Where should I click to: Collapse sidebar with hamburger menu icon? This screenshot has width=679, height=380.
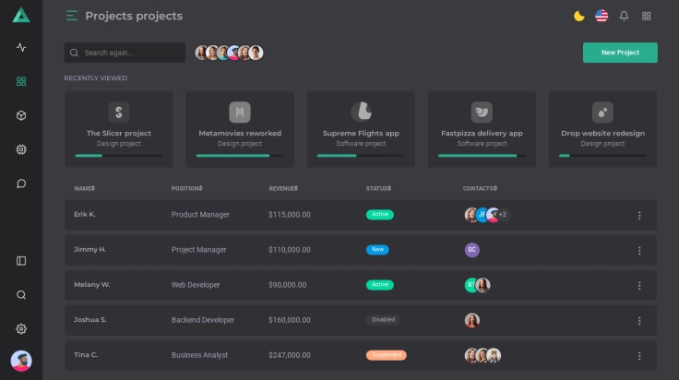tap(72, 16)
